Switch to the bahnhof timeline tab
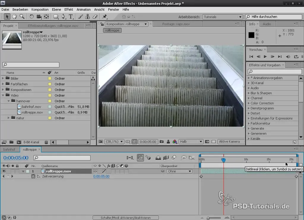This screenshot has height=220, width=304. tap(9, 149)
